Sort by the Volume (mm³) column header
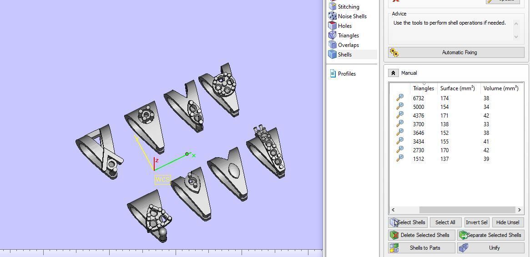This screenshot has height=257, width=530. pyautogui.click(x=501, y=88)
